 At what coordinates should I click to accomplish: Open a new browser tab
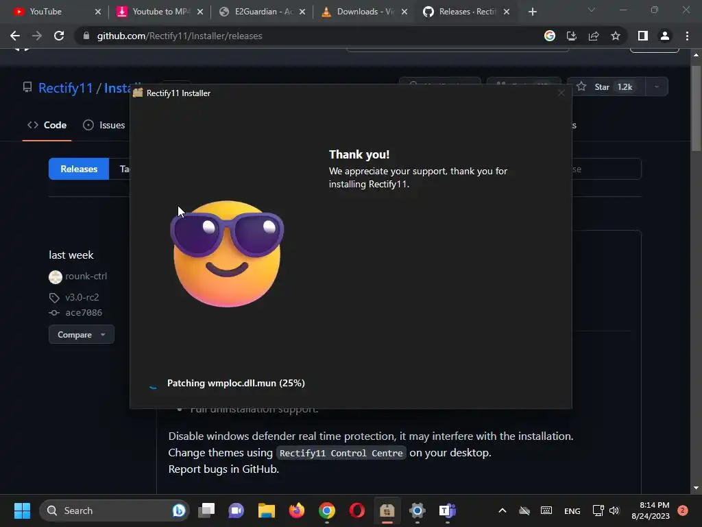coord(532,12)
